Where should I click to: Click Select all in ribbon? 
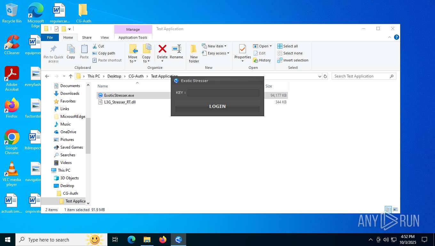288,46
